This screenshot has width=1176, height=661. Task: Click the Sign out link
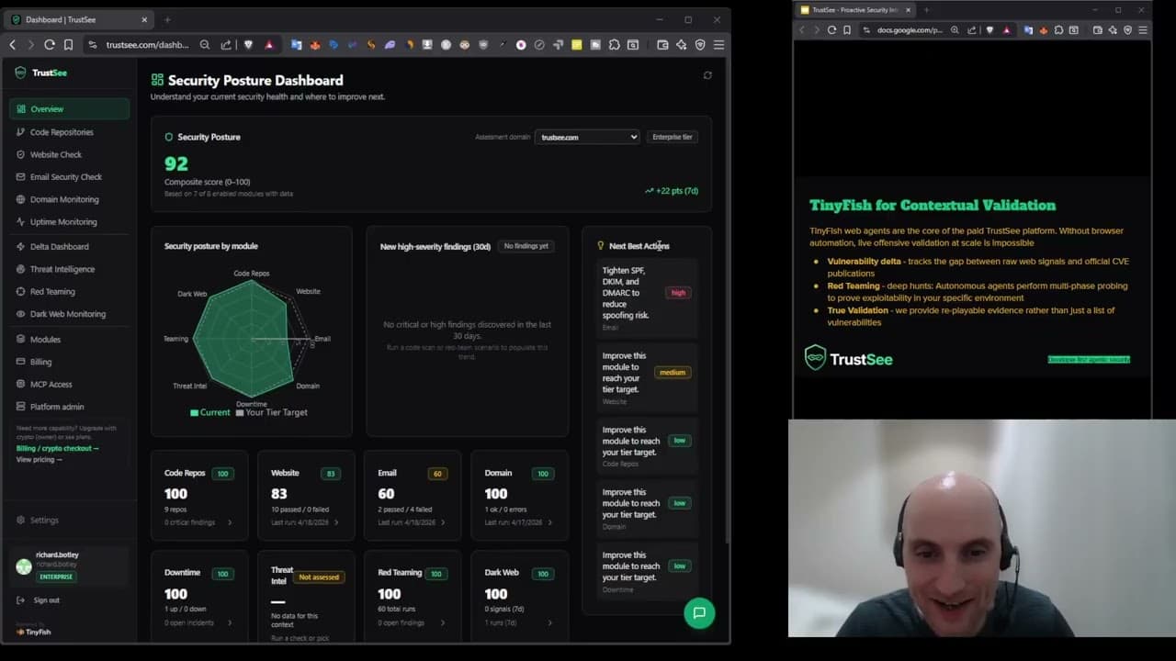tap(46, 600)
